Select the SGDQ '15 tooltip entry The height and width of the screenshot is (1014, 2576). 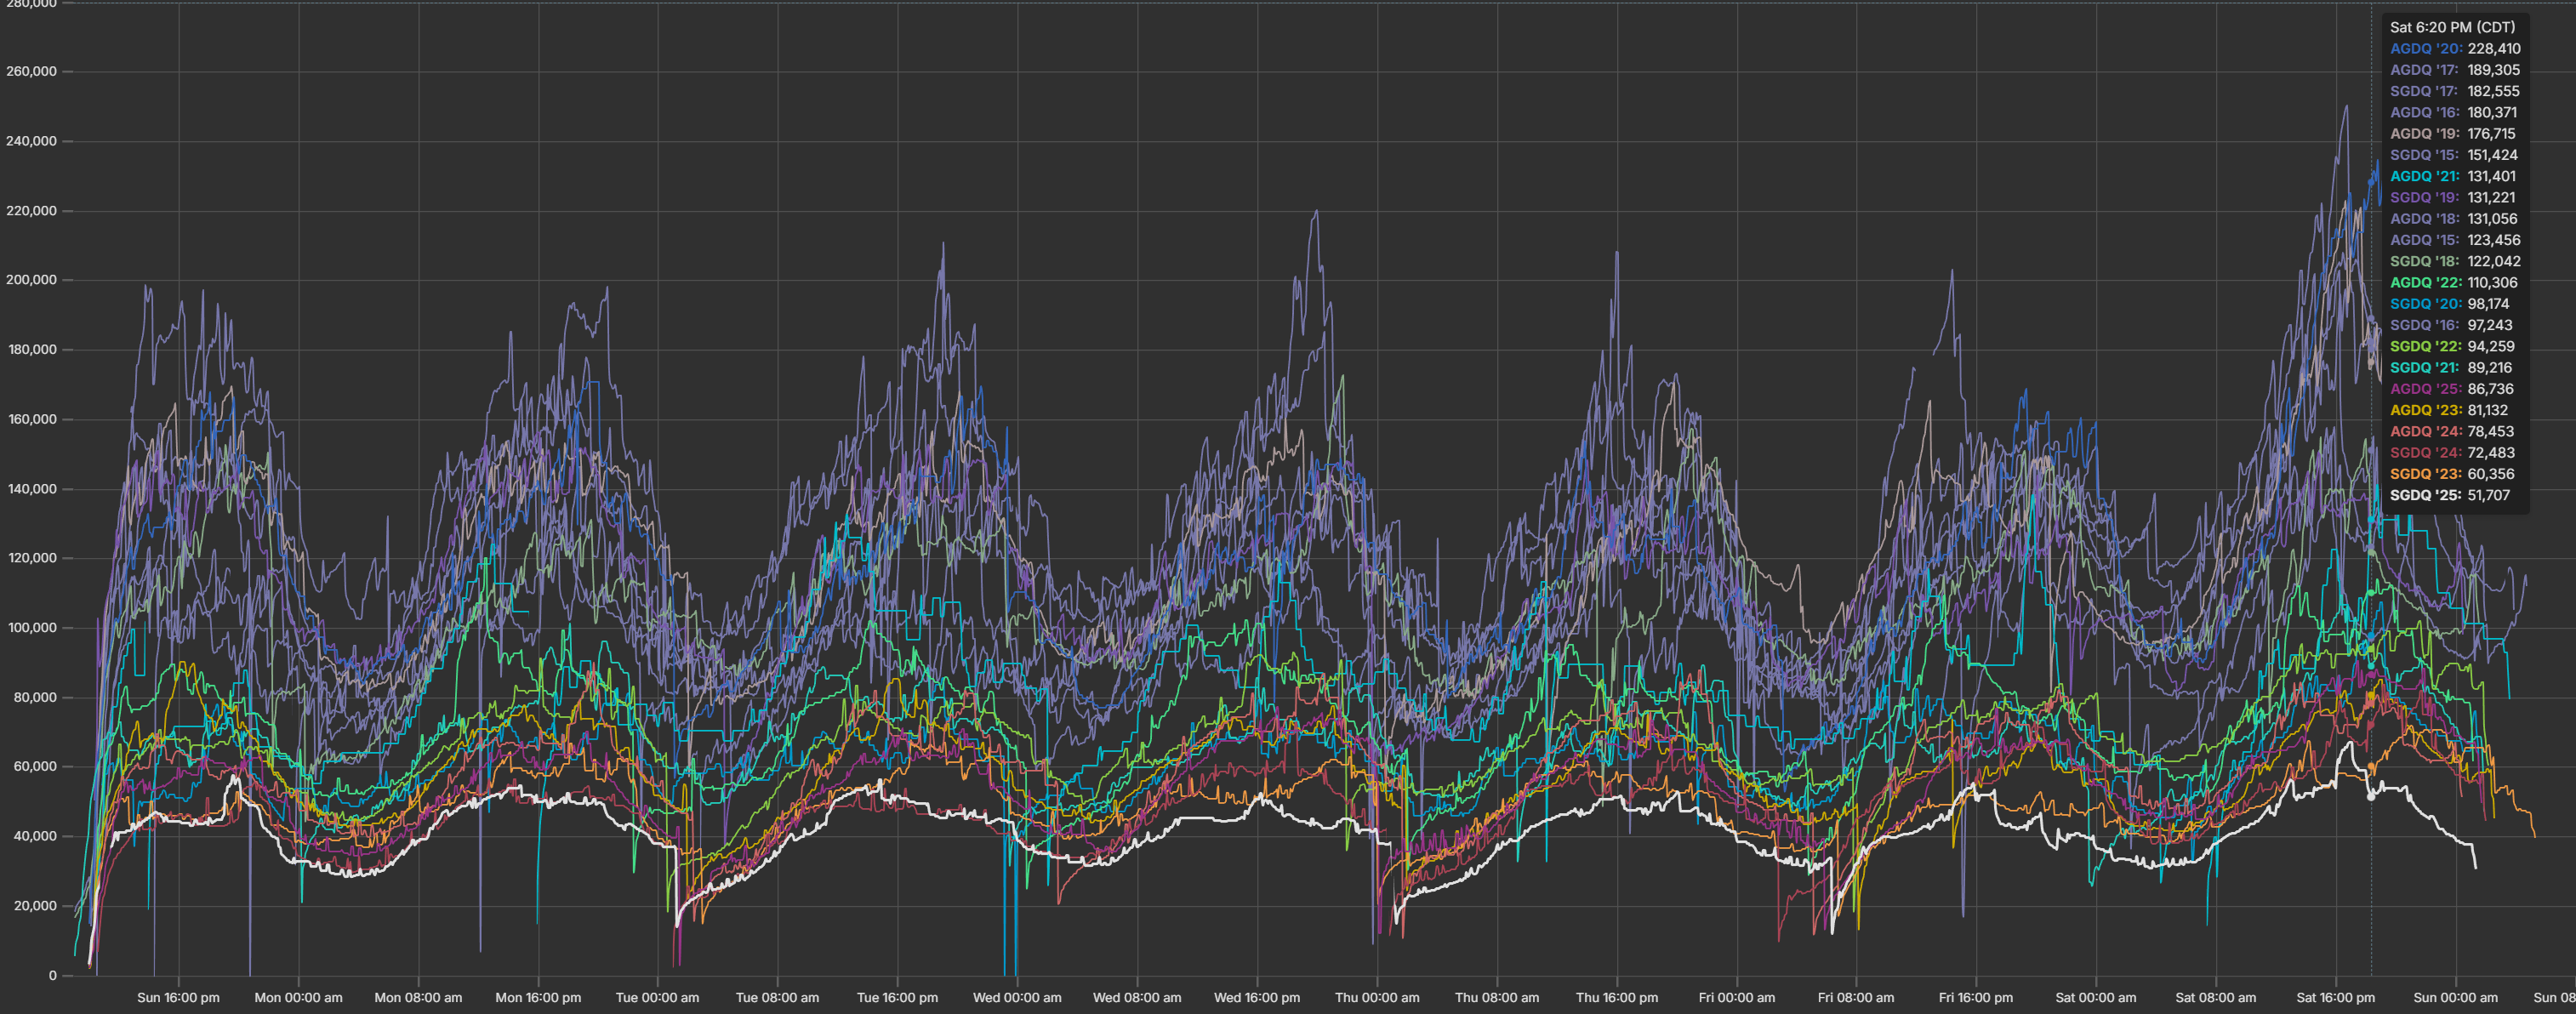(2455, 155)
